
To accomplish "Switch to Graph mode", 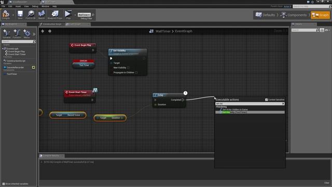I will click(x=321, y=15).
